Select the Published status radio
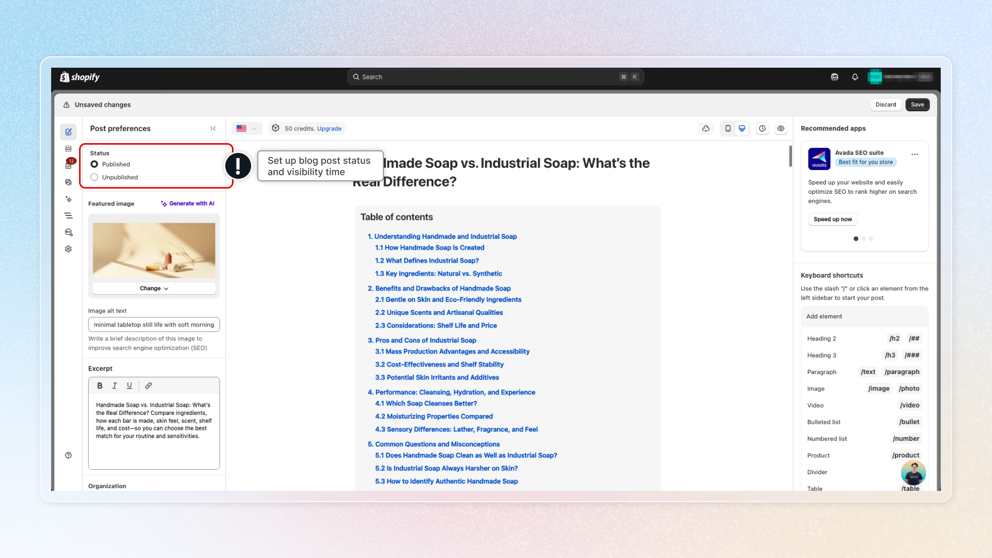 click(x=95, y=164)
